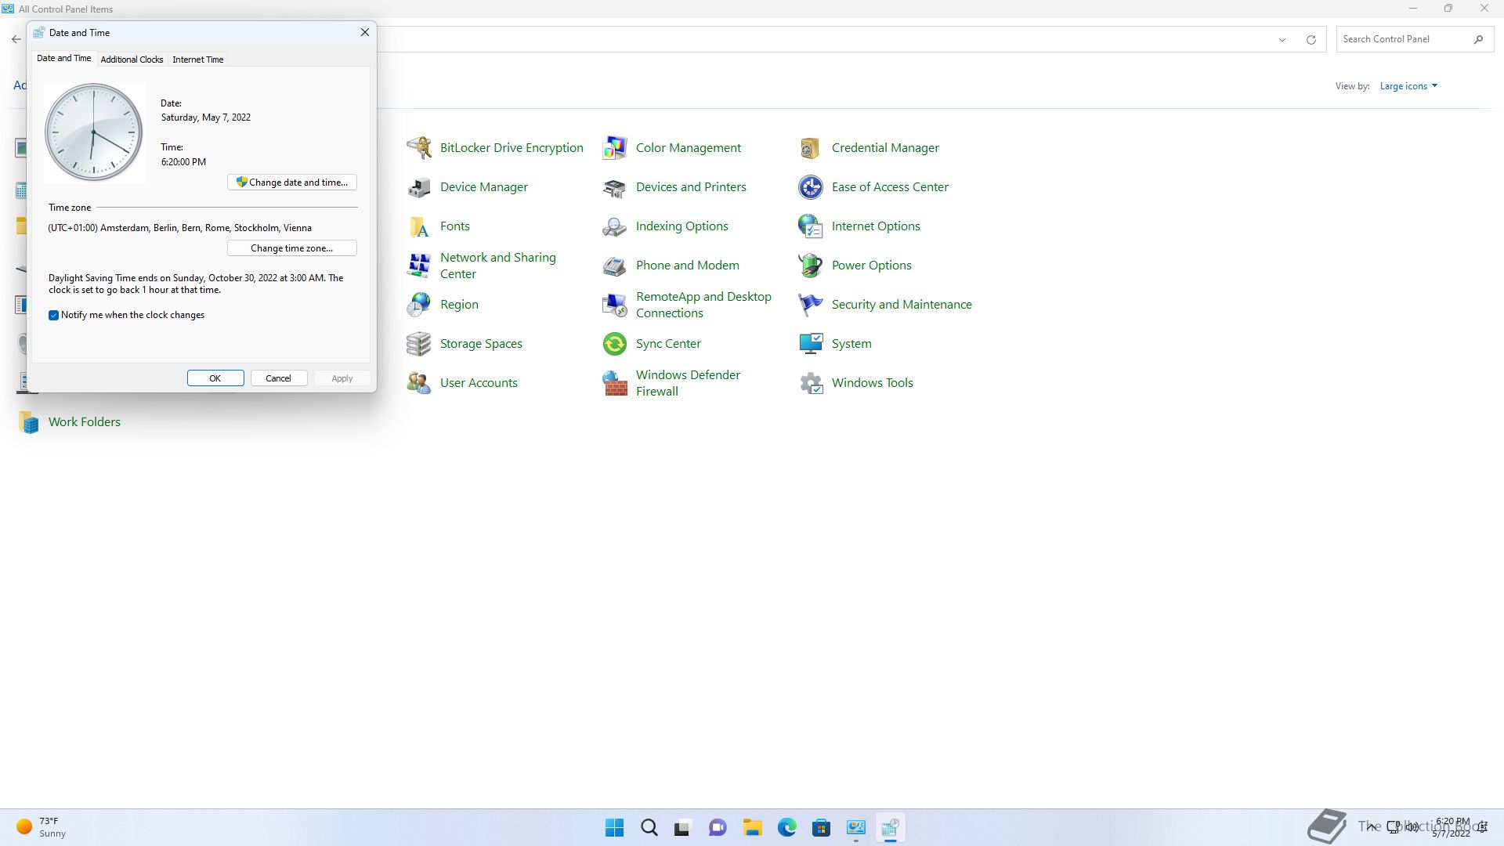Open the Device Manager icon

tap(419, 187)
